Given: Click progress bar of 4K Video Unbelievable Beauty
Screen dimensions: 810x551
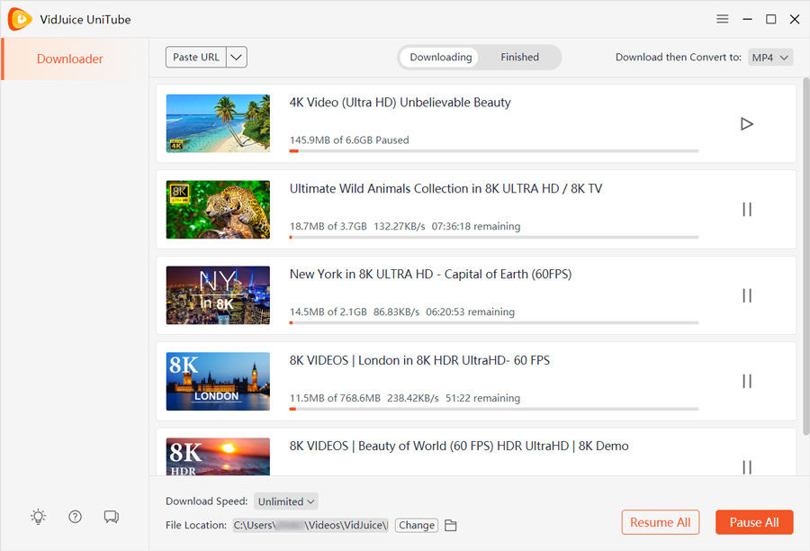Looking at the screenshot, I should (x=494, y=151).
